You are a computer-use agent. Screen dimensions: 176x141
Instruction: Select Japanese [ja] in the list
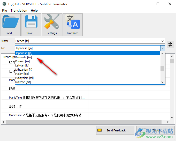(x=88, y=53)
